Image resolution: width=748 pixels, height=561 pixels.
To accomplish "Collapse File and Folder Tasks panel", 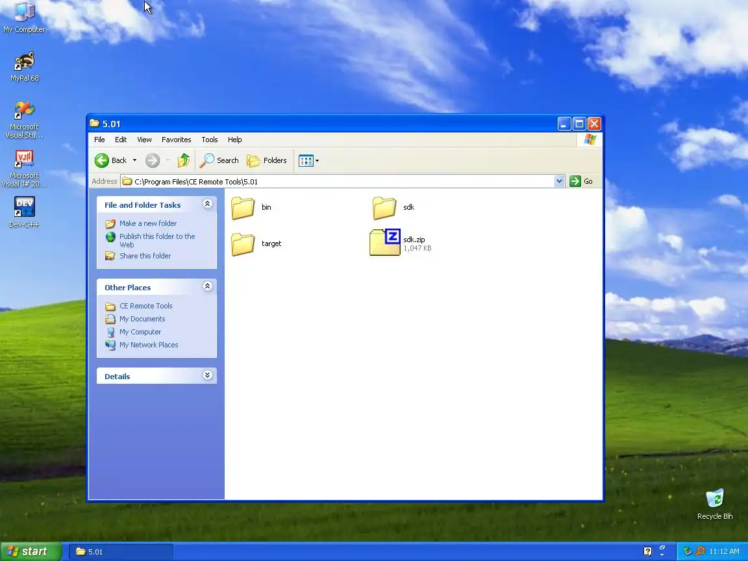I will (x=208, y=204).
